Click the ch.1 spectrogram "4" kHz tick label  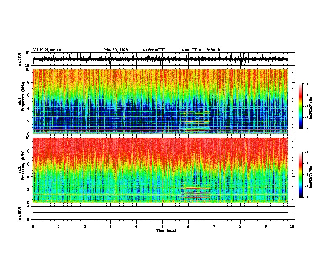tap(29, 108)
